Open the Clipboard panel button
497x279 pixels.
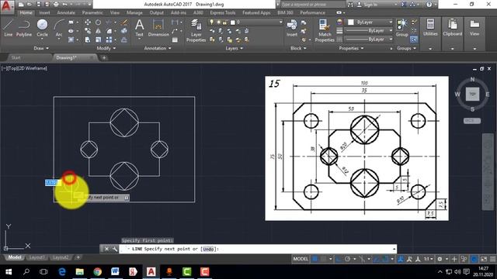pos(452,34)
